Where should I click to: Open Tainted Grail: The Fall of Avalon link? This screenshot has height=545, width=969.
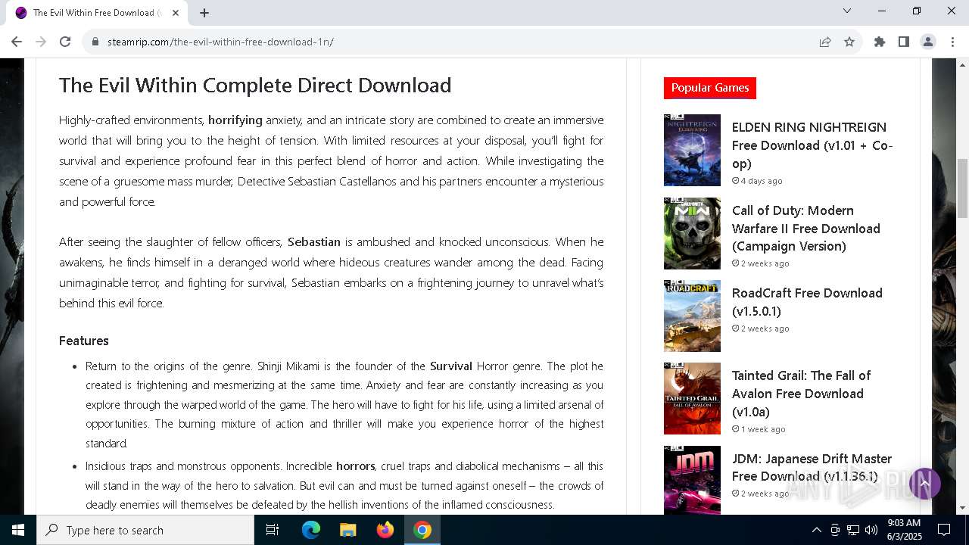tap(801, 394)
